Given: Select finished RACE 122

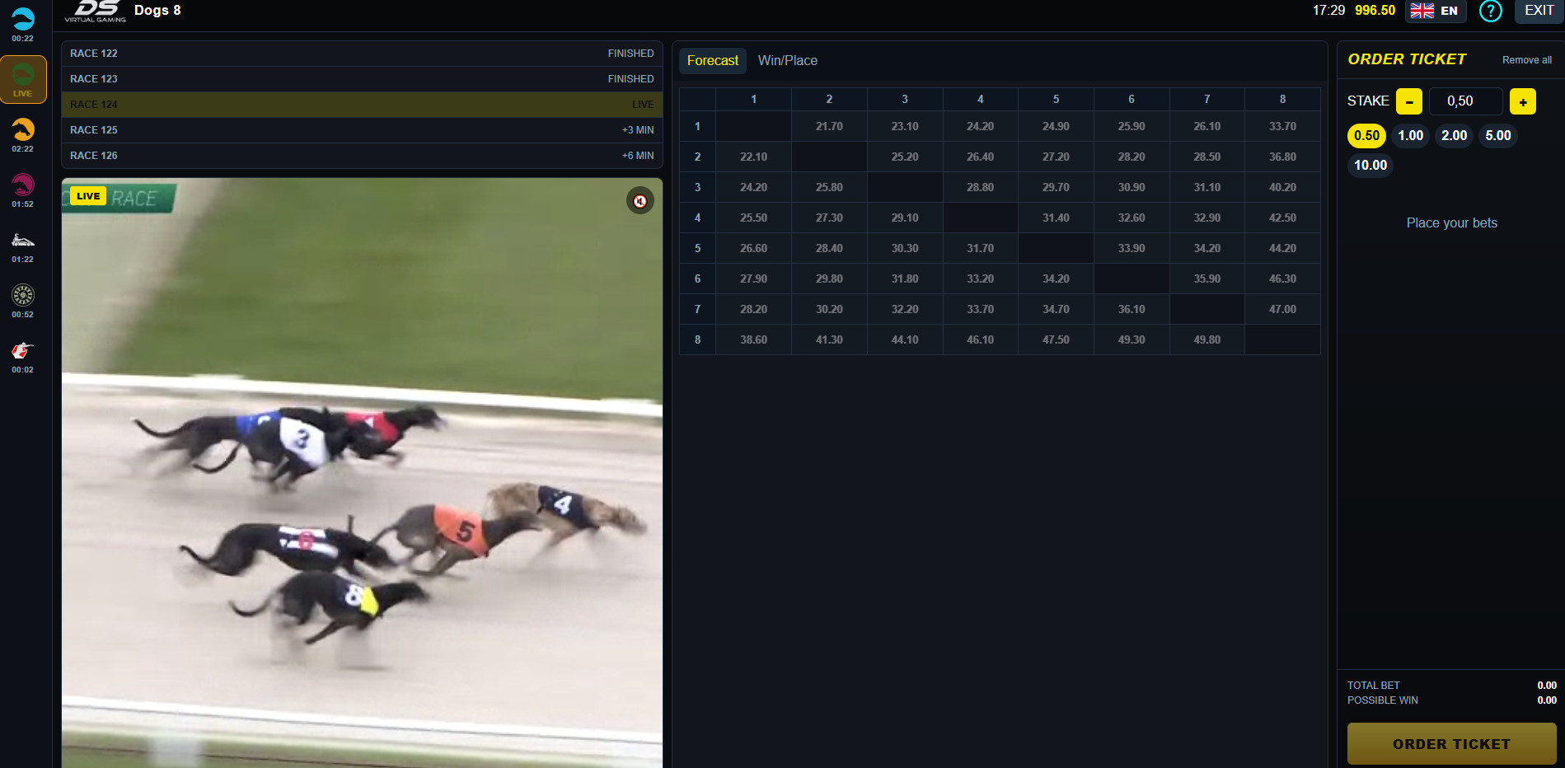Looking at the screenshot, I should pyautogui.click(x=362, y=54).
